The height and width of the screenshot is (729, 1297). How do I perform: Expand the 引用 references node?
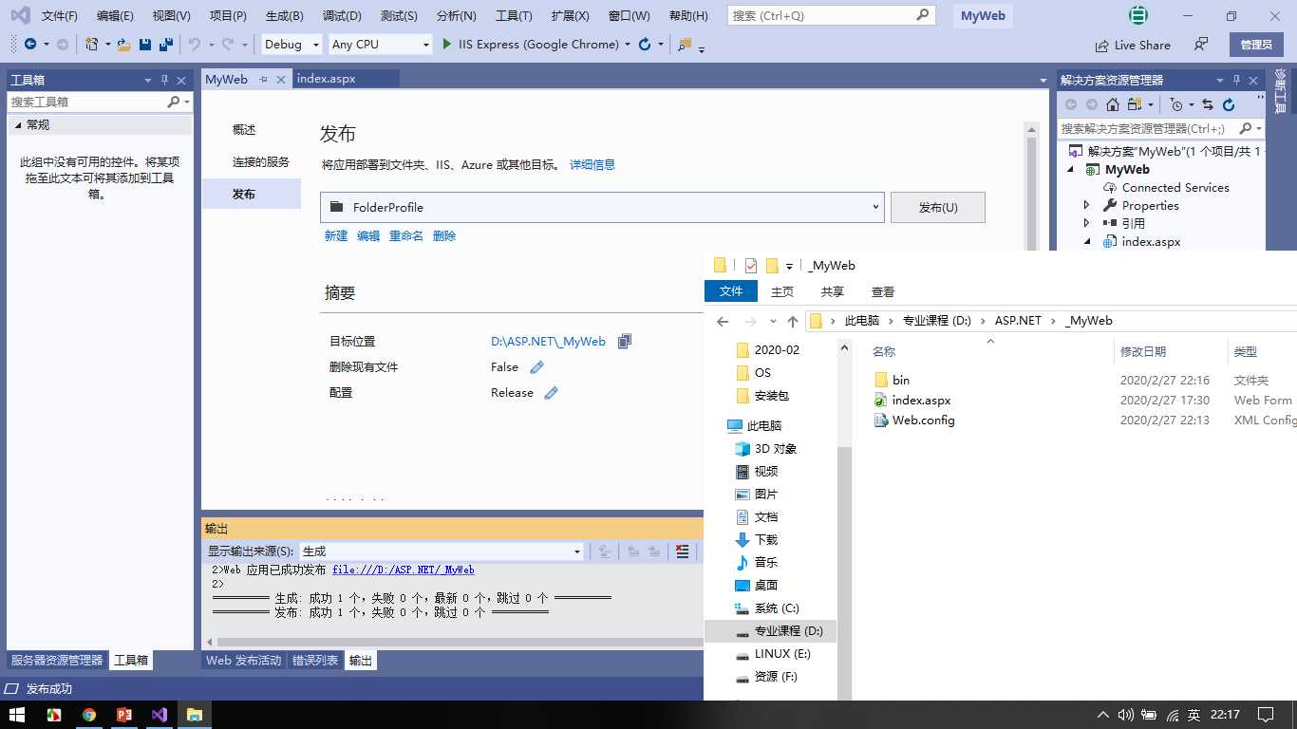point(1087,223)
